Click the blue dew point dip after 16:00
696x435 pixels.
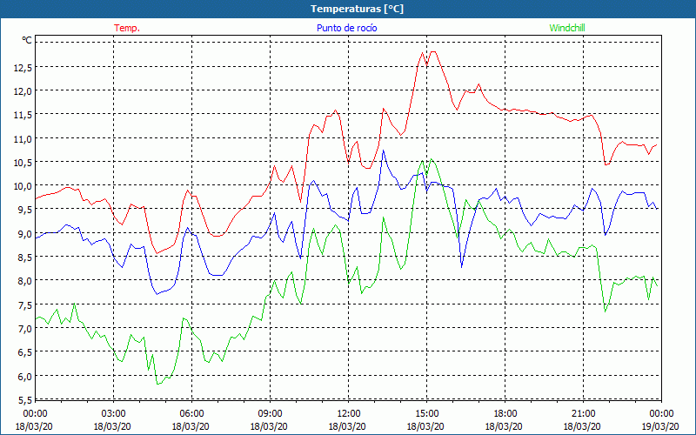[462, 267]
